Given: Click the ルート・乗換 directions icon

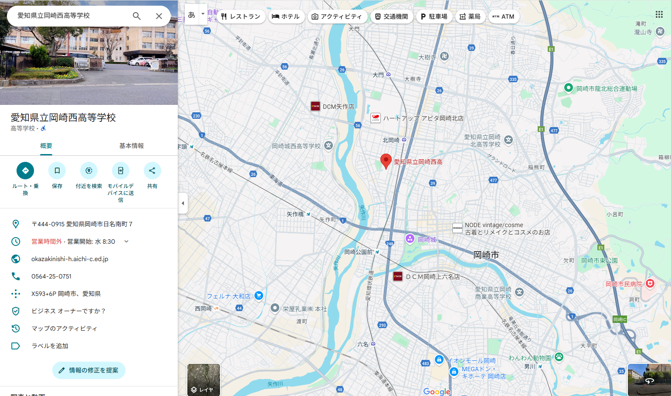Looking at the screenshot, I should [x=25, y=171].
